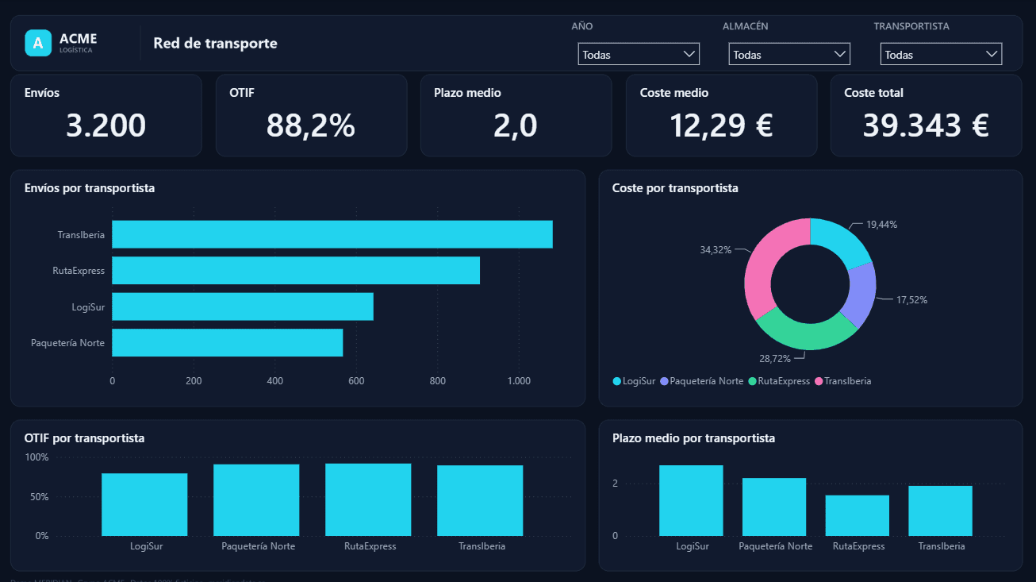Select the Plazo medio card value 2,0

tap(516, 125)
